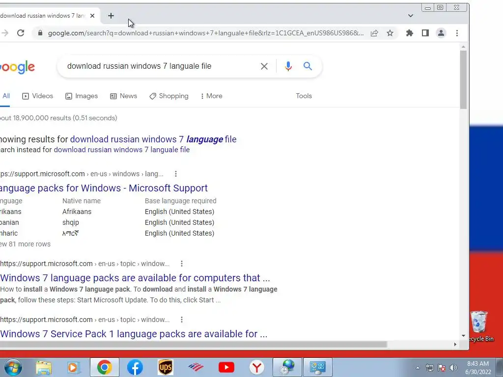Click the Tools button under search bar
The width and height of the screenshot is (503, 377).
point(304,96)
